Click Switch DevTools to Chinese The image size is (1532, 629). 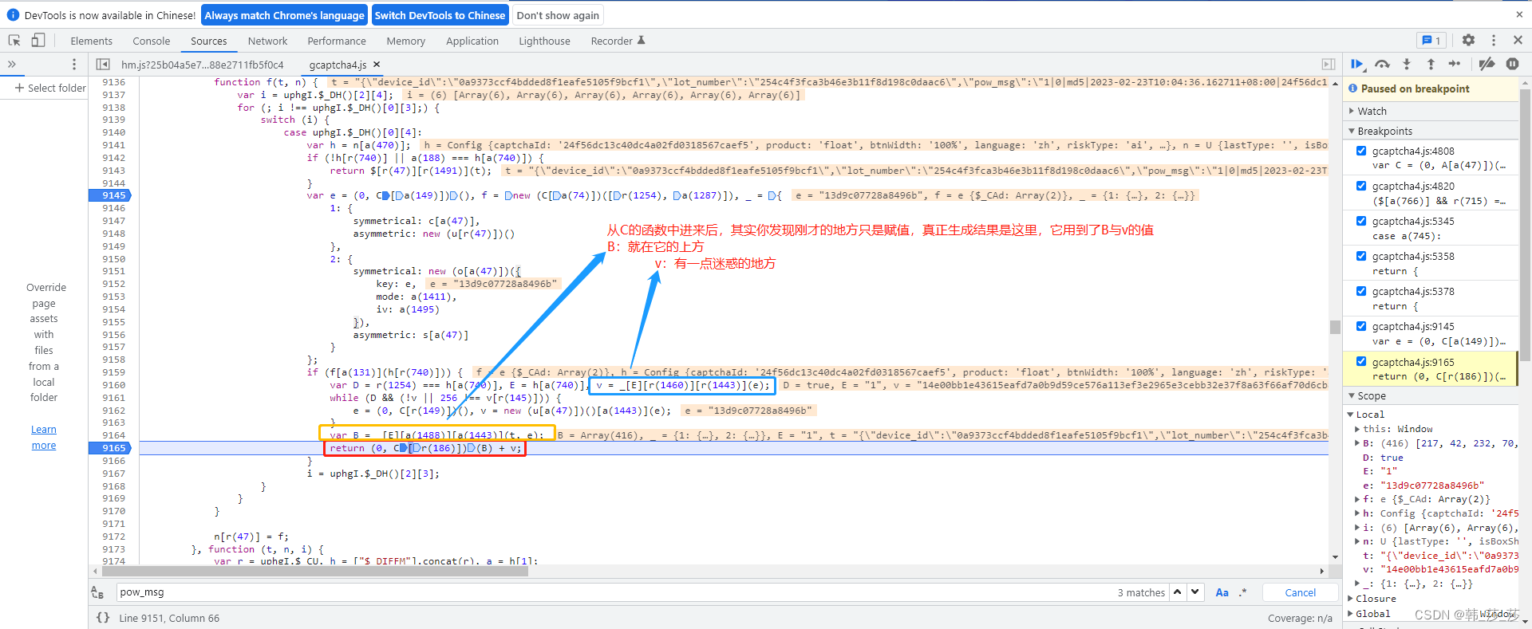pos(440,15)
